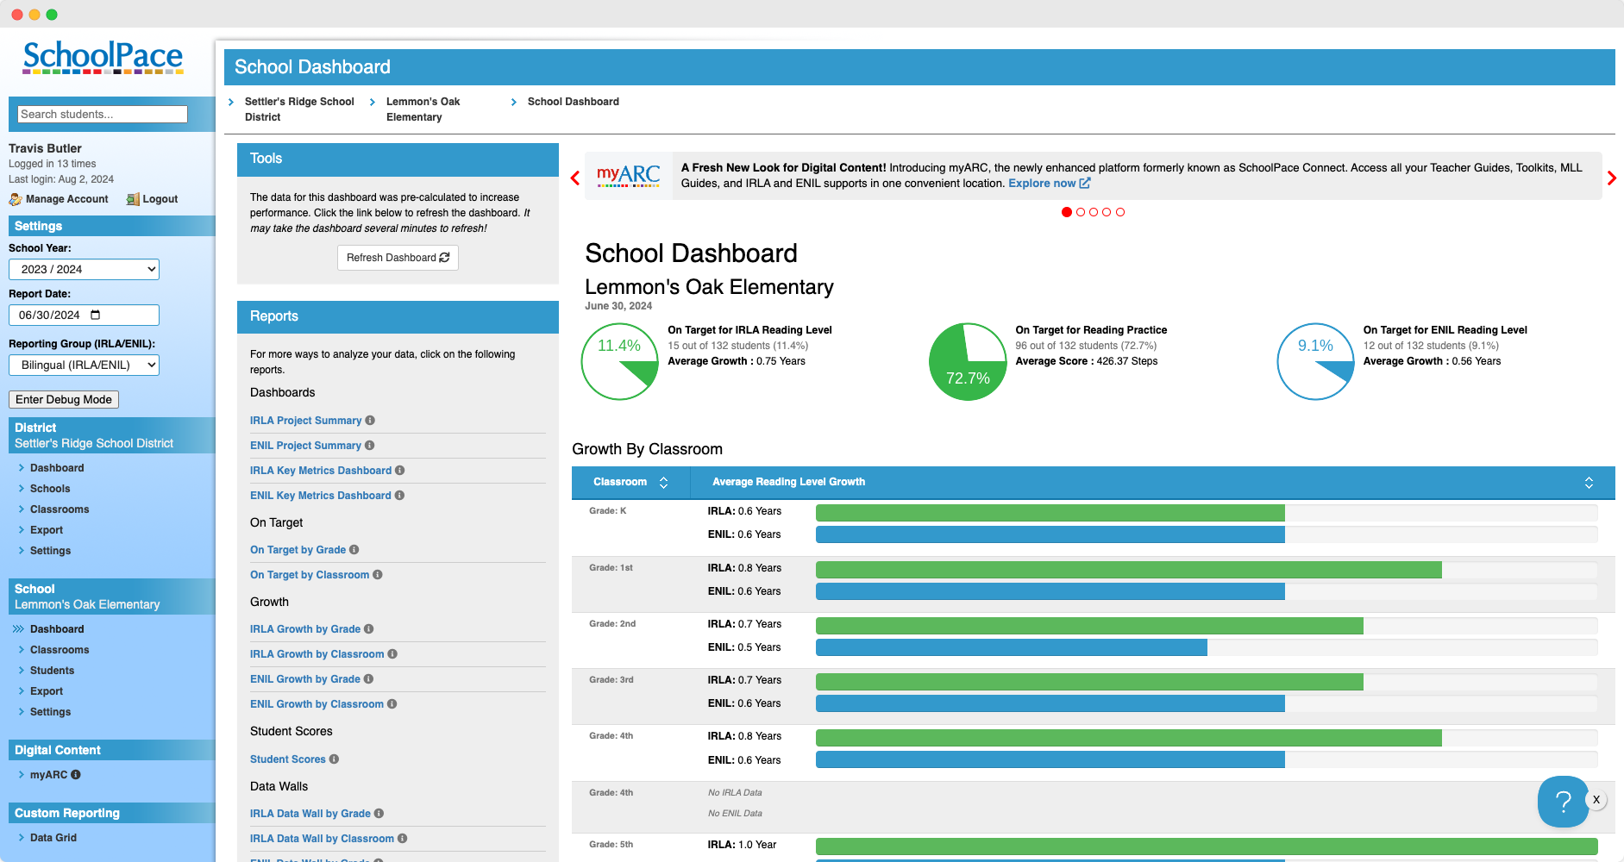Click Lemmon's Oak Elementary breadcrumb
The width and height of the screenshot is (1624, 862).
(x=423, y=109)
